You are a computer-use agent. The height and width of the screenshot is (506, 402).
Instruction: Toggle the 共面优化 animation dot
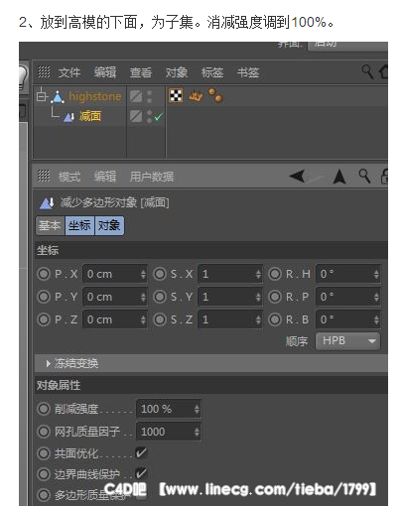pyautogui.click(x=44, y=452)
